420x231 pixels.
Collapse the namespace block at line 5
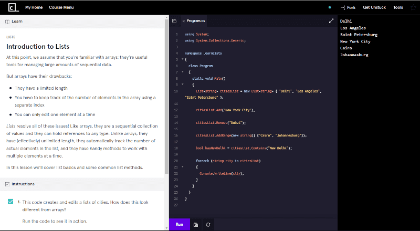click(x=183, y=59)
